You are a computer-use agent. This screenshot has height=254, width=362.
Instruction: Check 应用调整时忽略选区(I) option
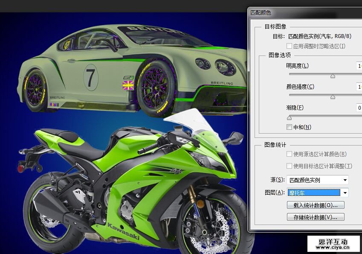pos(290,46)
